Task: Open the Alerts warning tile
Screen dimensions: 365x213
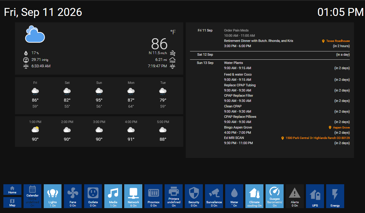Action: (x=295, y=196)
